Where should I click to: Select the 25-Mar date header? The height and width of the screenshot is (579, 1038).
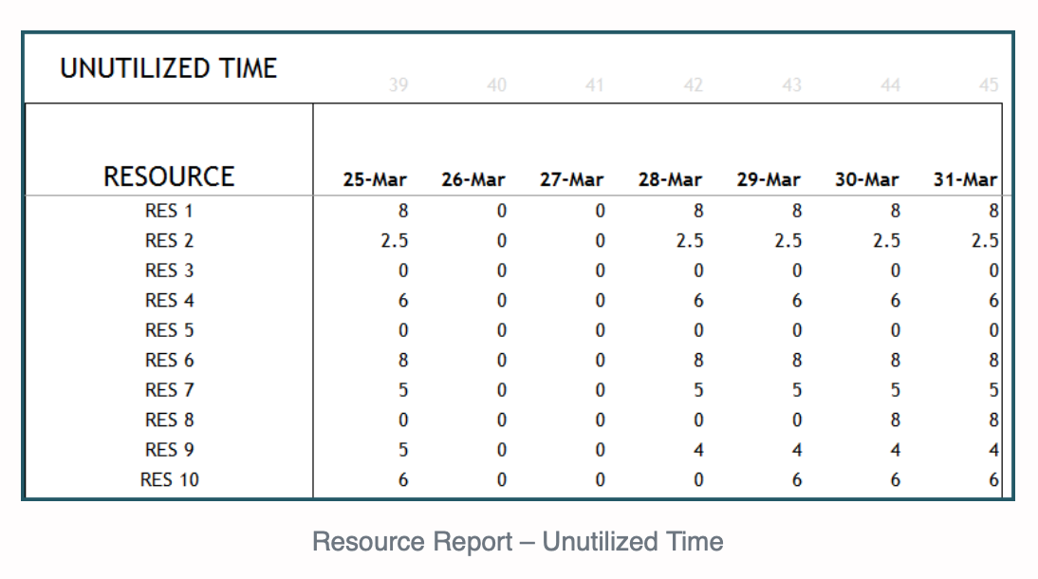pyautogui.click(x=375, y=179)
